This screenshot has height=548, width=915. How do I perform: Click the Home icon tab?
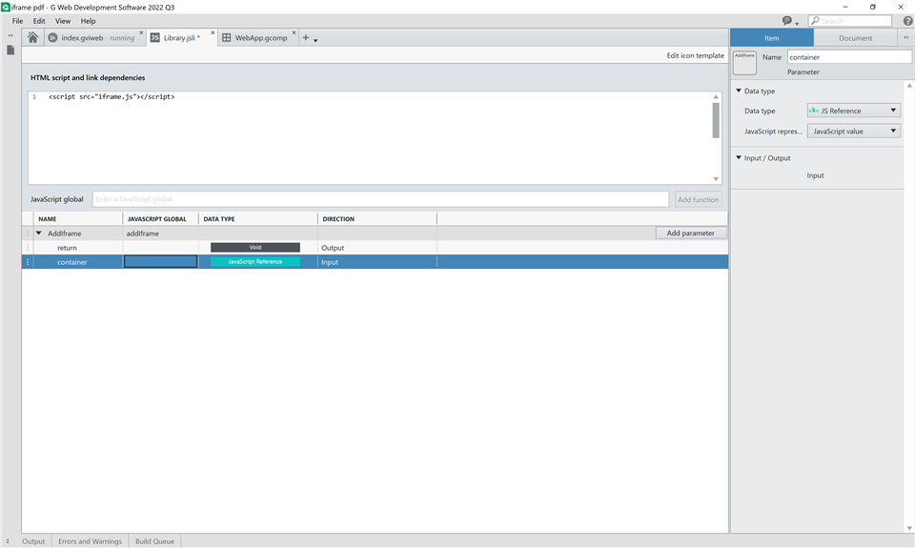coord(33,38)
